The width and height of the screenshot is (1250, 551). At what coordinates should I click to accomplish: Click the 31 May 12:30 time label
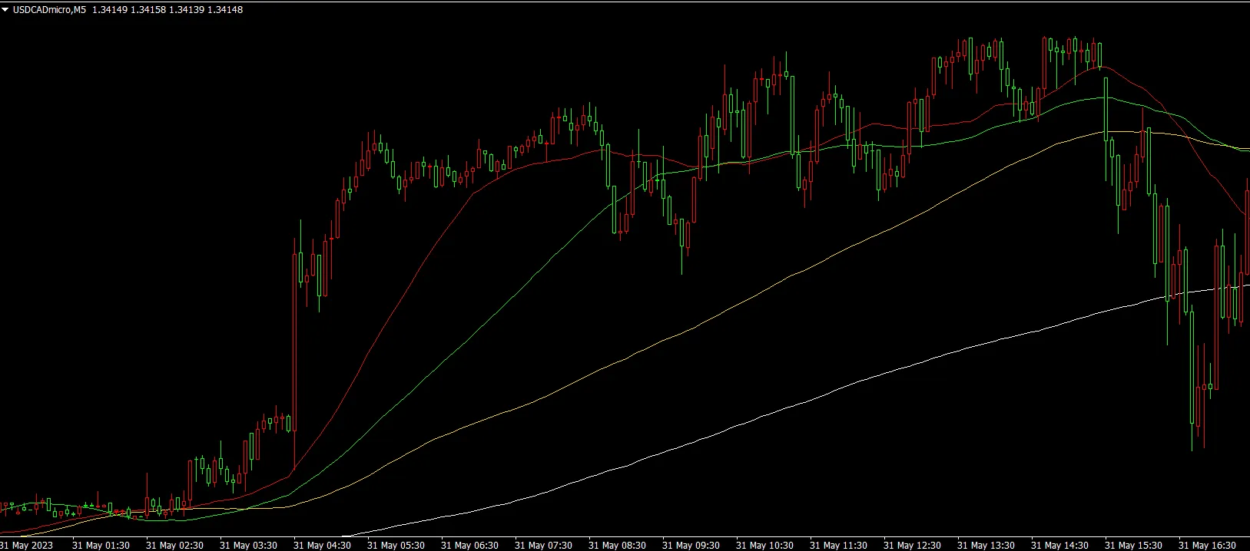coord(912,545)
